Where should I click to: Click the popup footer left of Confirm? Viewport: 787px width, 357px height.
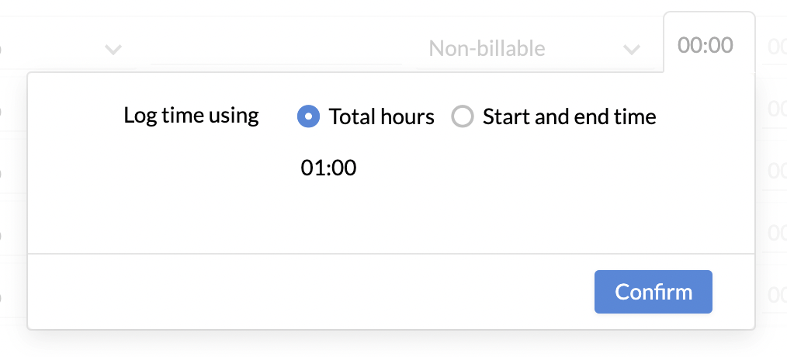[x=311, y=292]
